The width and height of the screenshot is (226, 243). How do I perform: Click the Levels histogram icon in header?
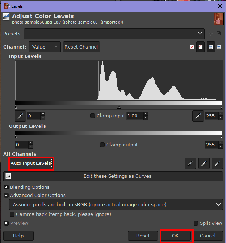(x=6, y=17)
